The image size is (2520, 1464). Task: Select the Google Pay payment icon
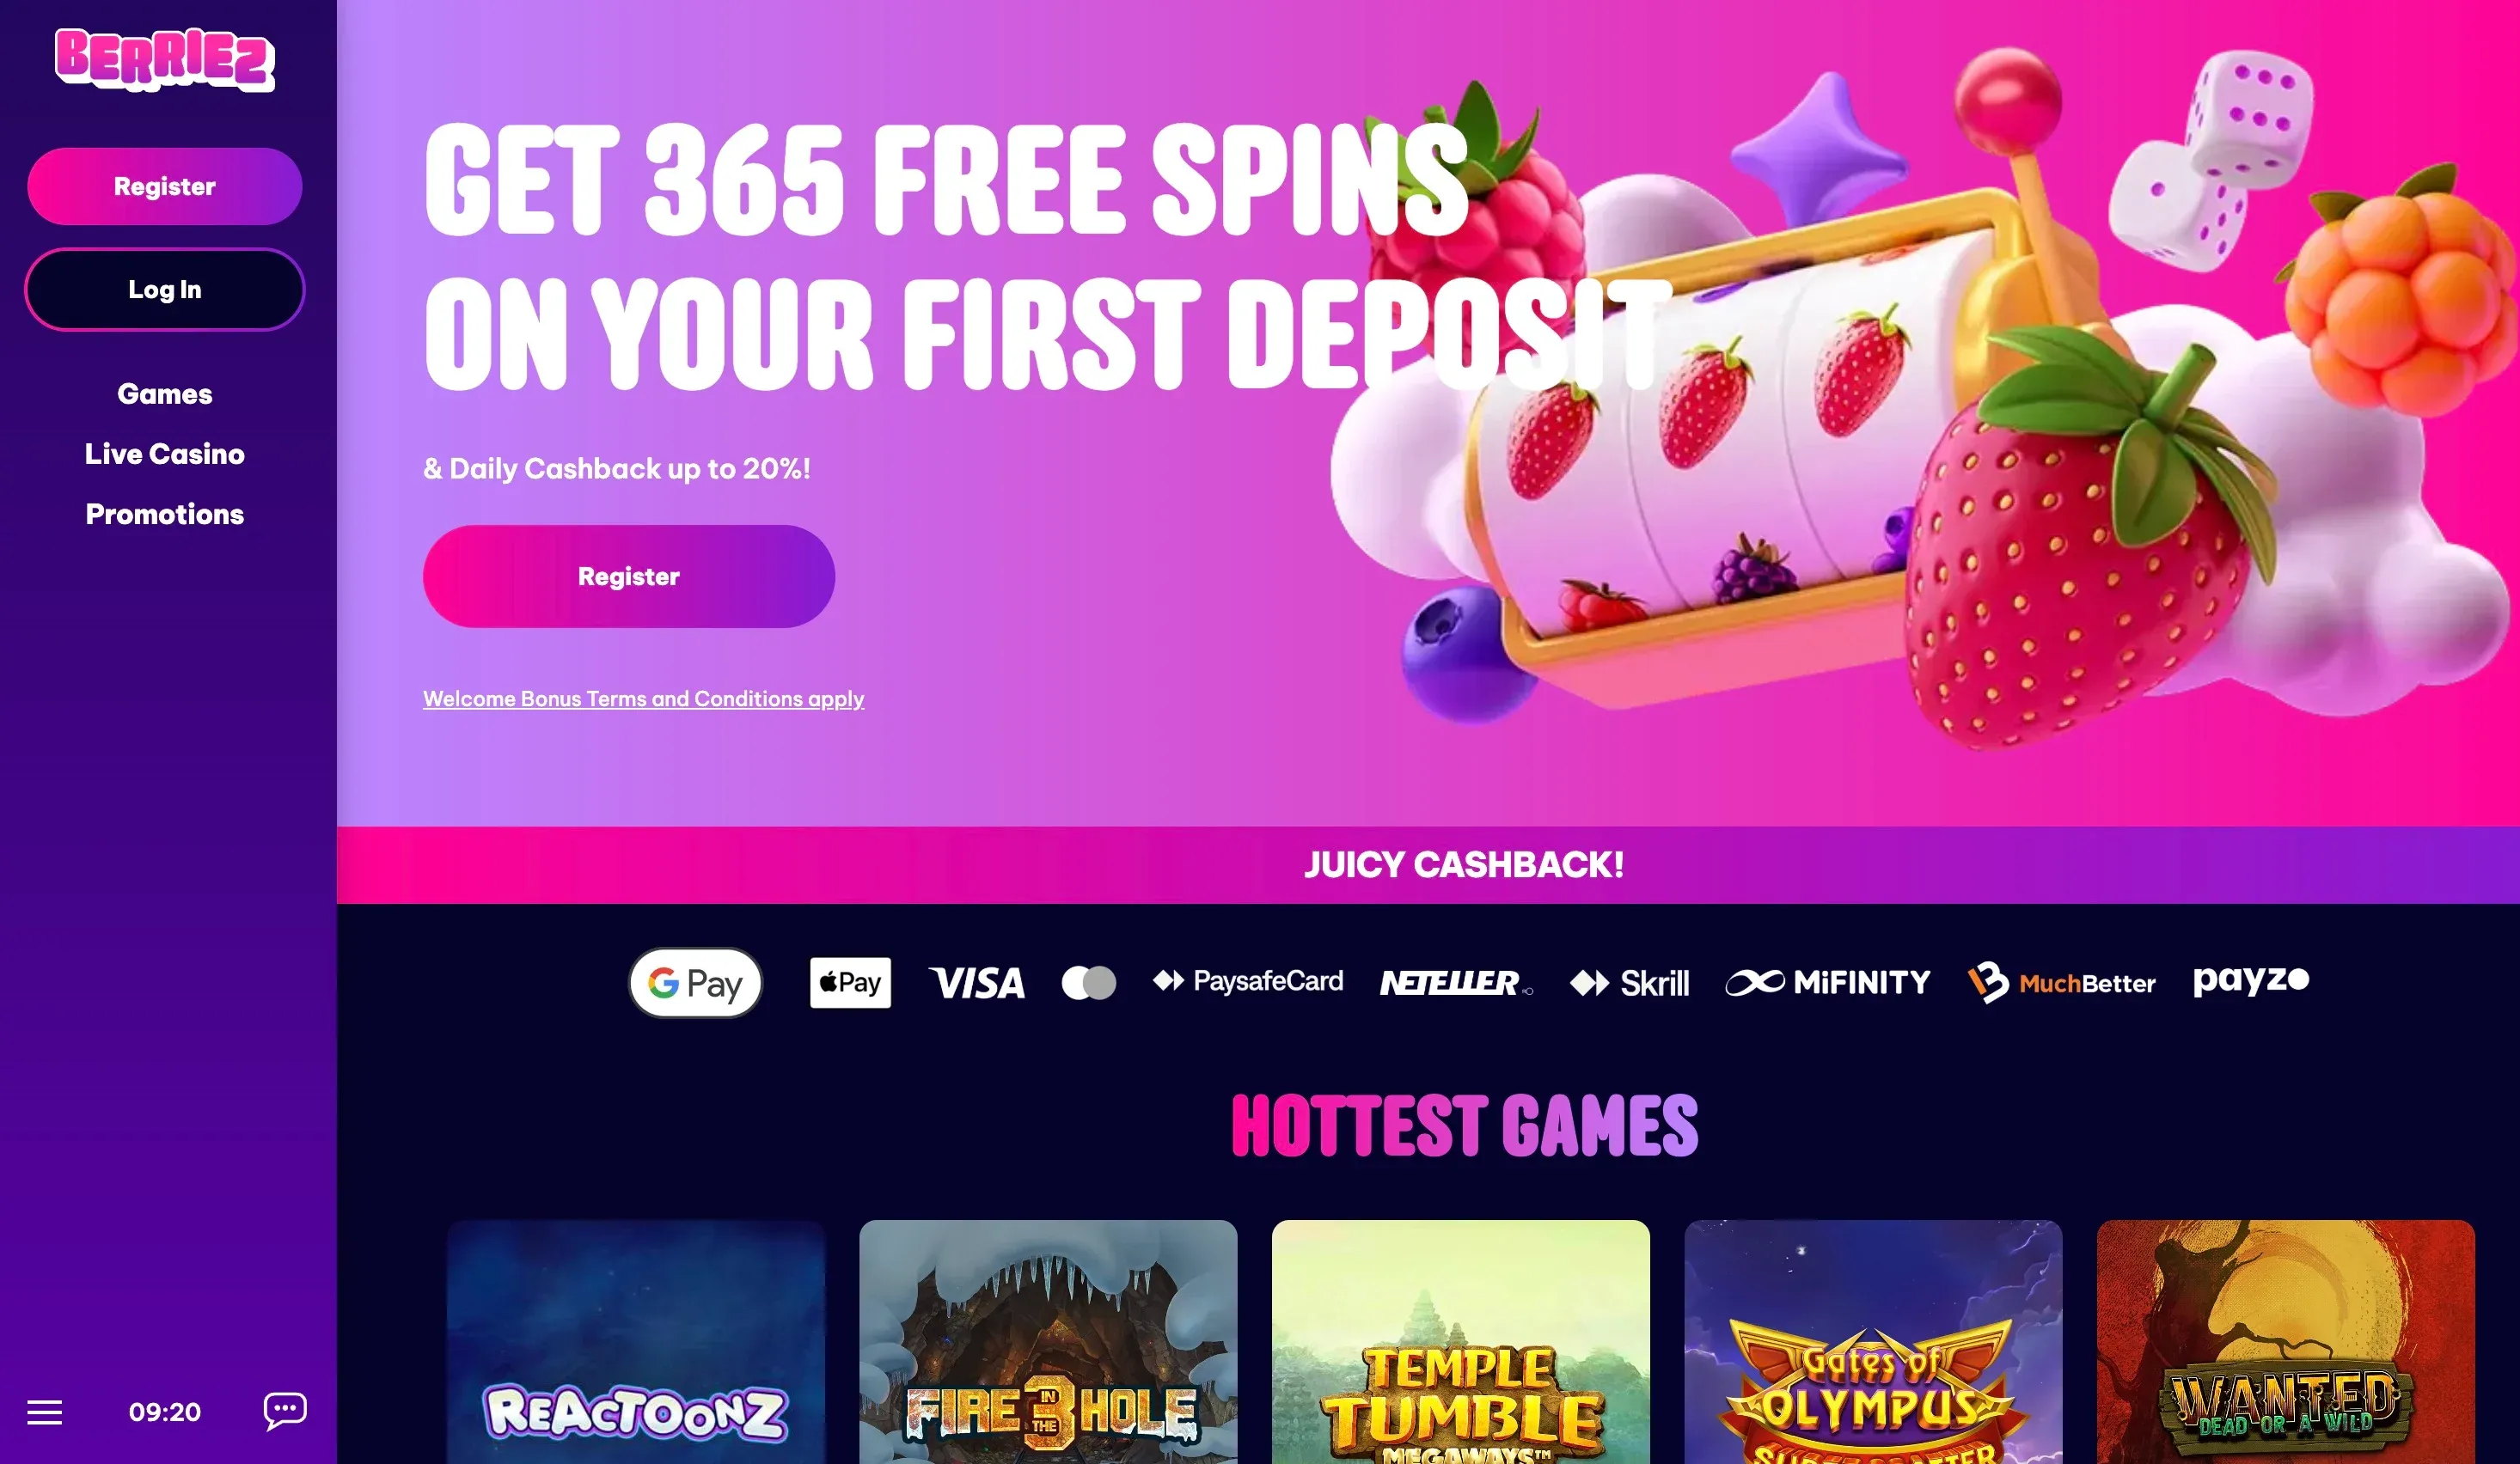(695, 982)
